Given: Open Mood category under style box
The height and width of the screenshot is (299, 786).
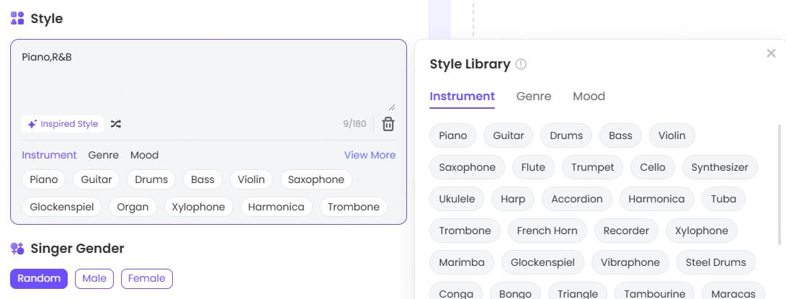Looking at the screenshot, I should [144, 155].
